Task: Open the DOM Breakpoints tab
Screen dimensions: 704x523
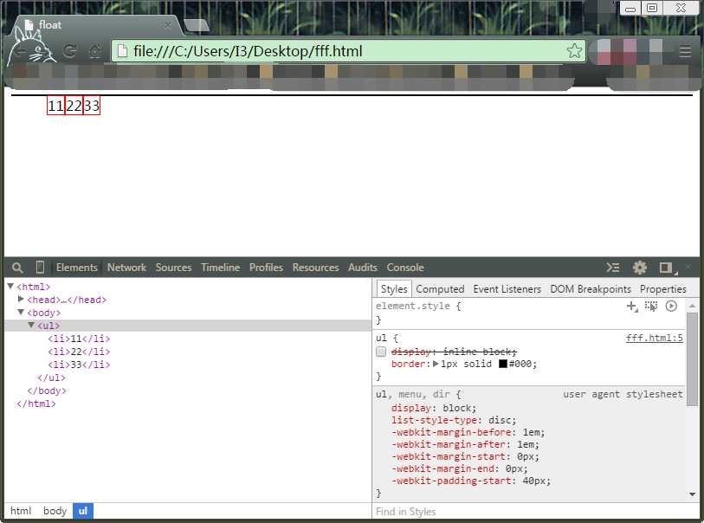Action: 591,289
